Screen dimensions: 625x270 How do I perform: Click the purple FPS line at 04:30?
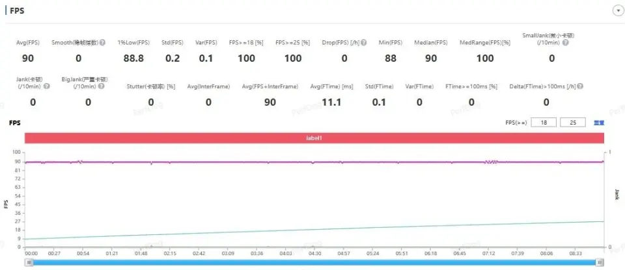pos(314,162)
